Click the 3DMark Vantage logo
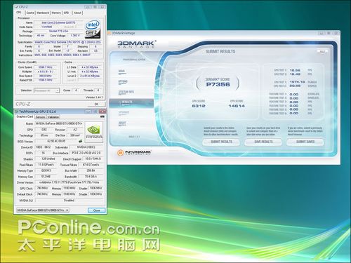The height and width of the screenshot is (263, 351). (x=137, y=43)
